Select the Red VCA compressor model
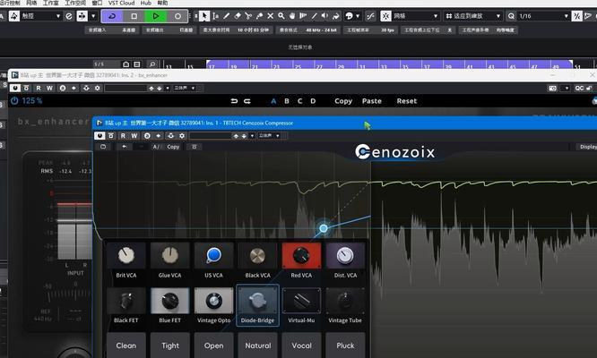 (301, 261)
